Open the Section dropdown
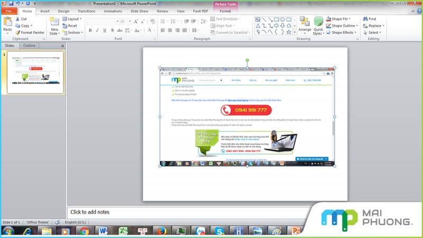 [x=72, y=32]
